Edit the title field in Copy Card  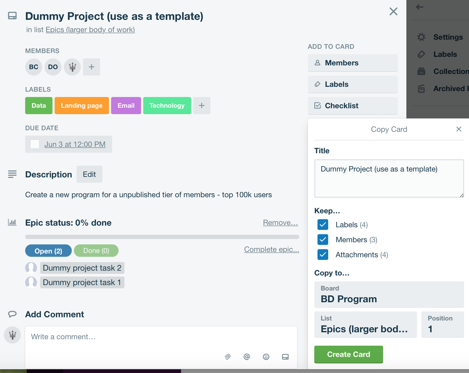coord(389,178)
